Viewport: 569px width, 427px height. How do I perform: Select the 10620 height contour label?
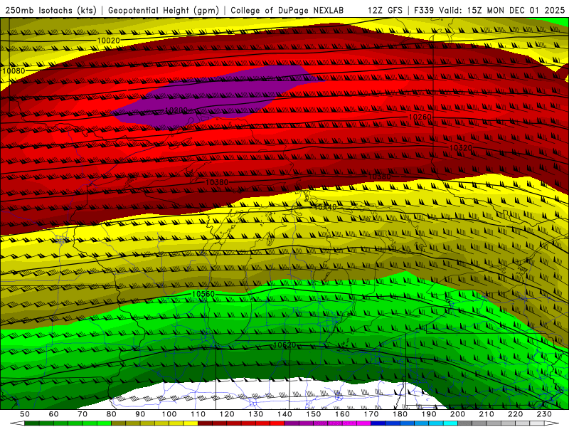pyautogui.click(x=284, y=344)
